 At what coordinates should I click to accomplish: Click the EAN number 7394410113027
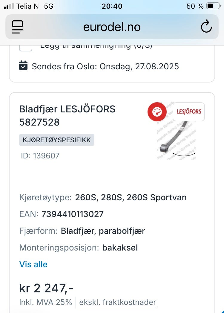coord(73,214)
